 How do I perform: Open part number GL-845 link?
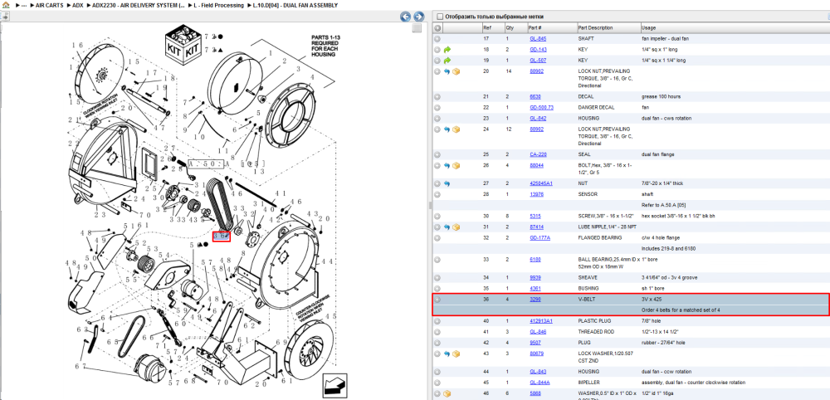(538, 39)
